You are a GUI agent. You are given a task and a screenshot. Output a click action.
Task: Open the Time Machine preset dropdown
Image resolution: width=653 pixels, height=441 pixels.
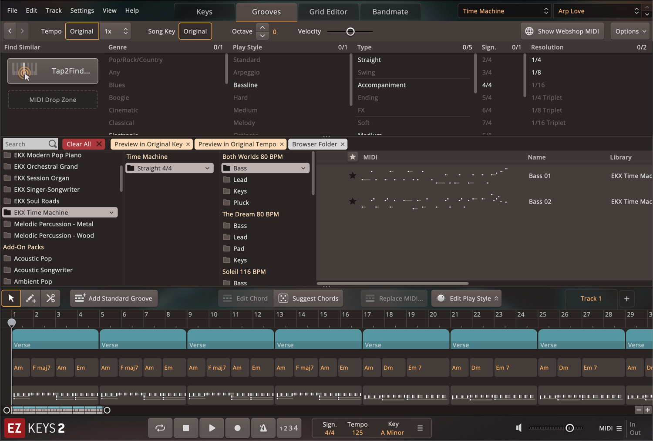coord(504,11)
